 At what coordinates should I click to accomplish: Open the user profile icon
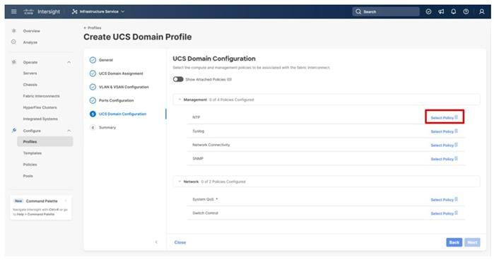point(481,11)
